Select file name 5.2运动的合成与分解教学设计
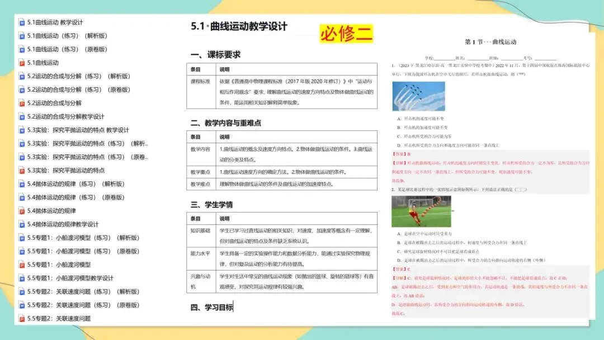 [x=65, y=117]
